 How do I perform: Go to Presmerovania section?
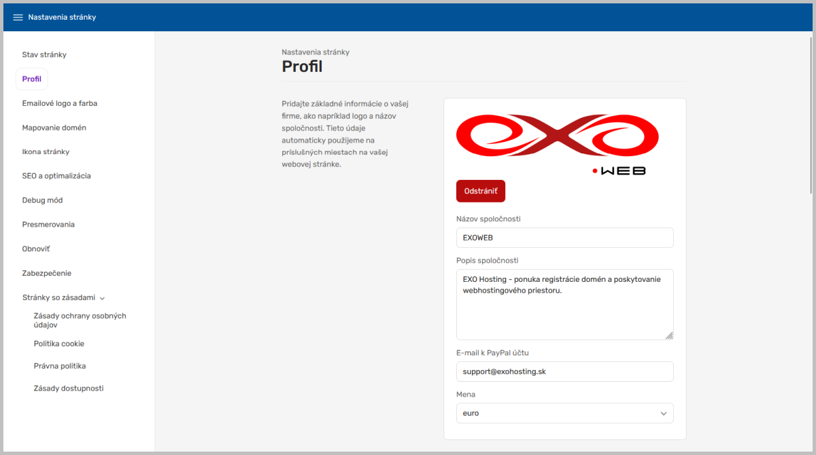(48, 224)
